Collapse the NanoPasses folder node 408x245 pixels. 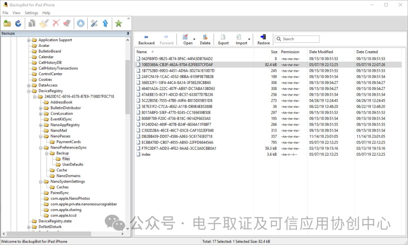point(40,136)
